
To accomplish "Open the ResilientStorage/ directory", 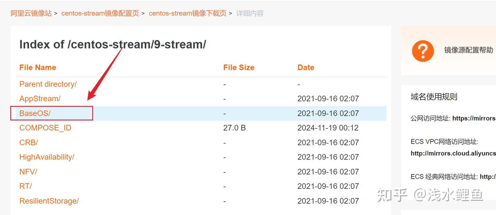I will [49, 201].
